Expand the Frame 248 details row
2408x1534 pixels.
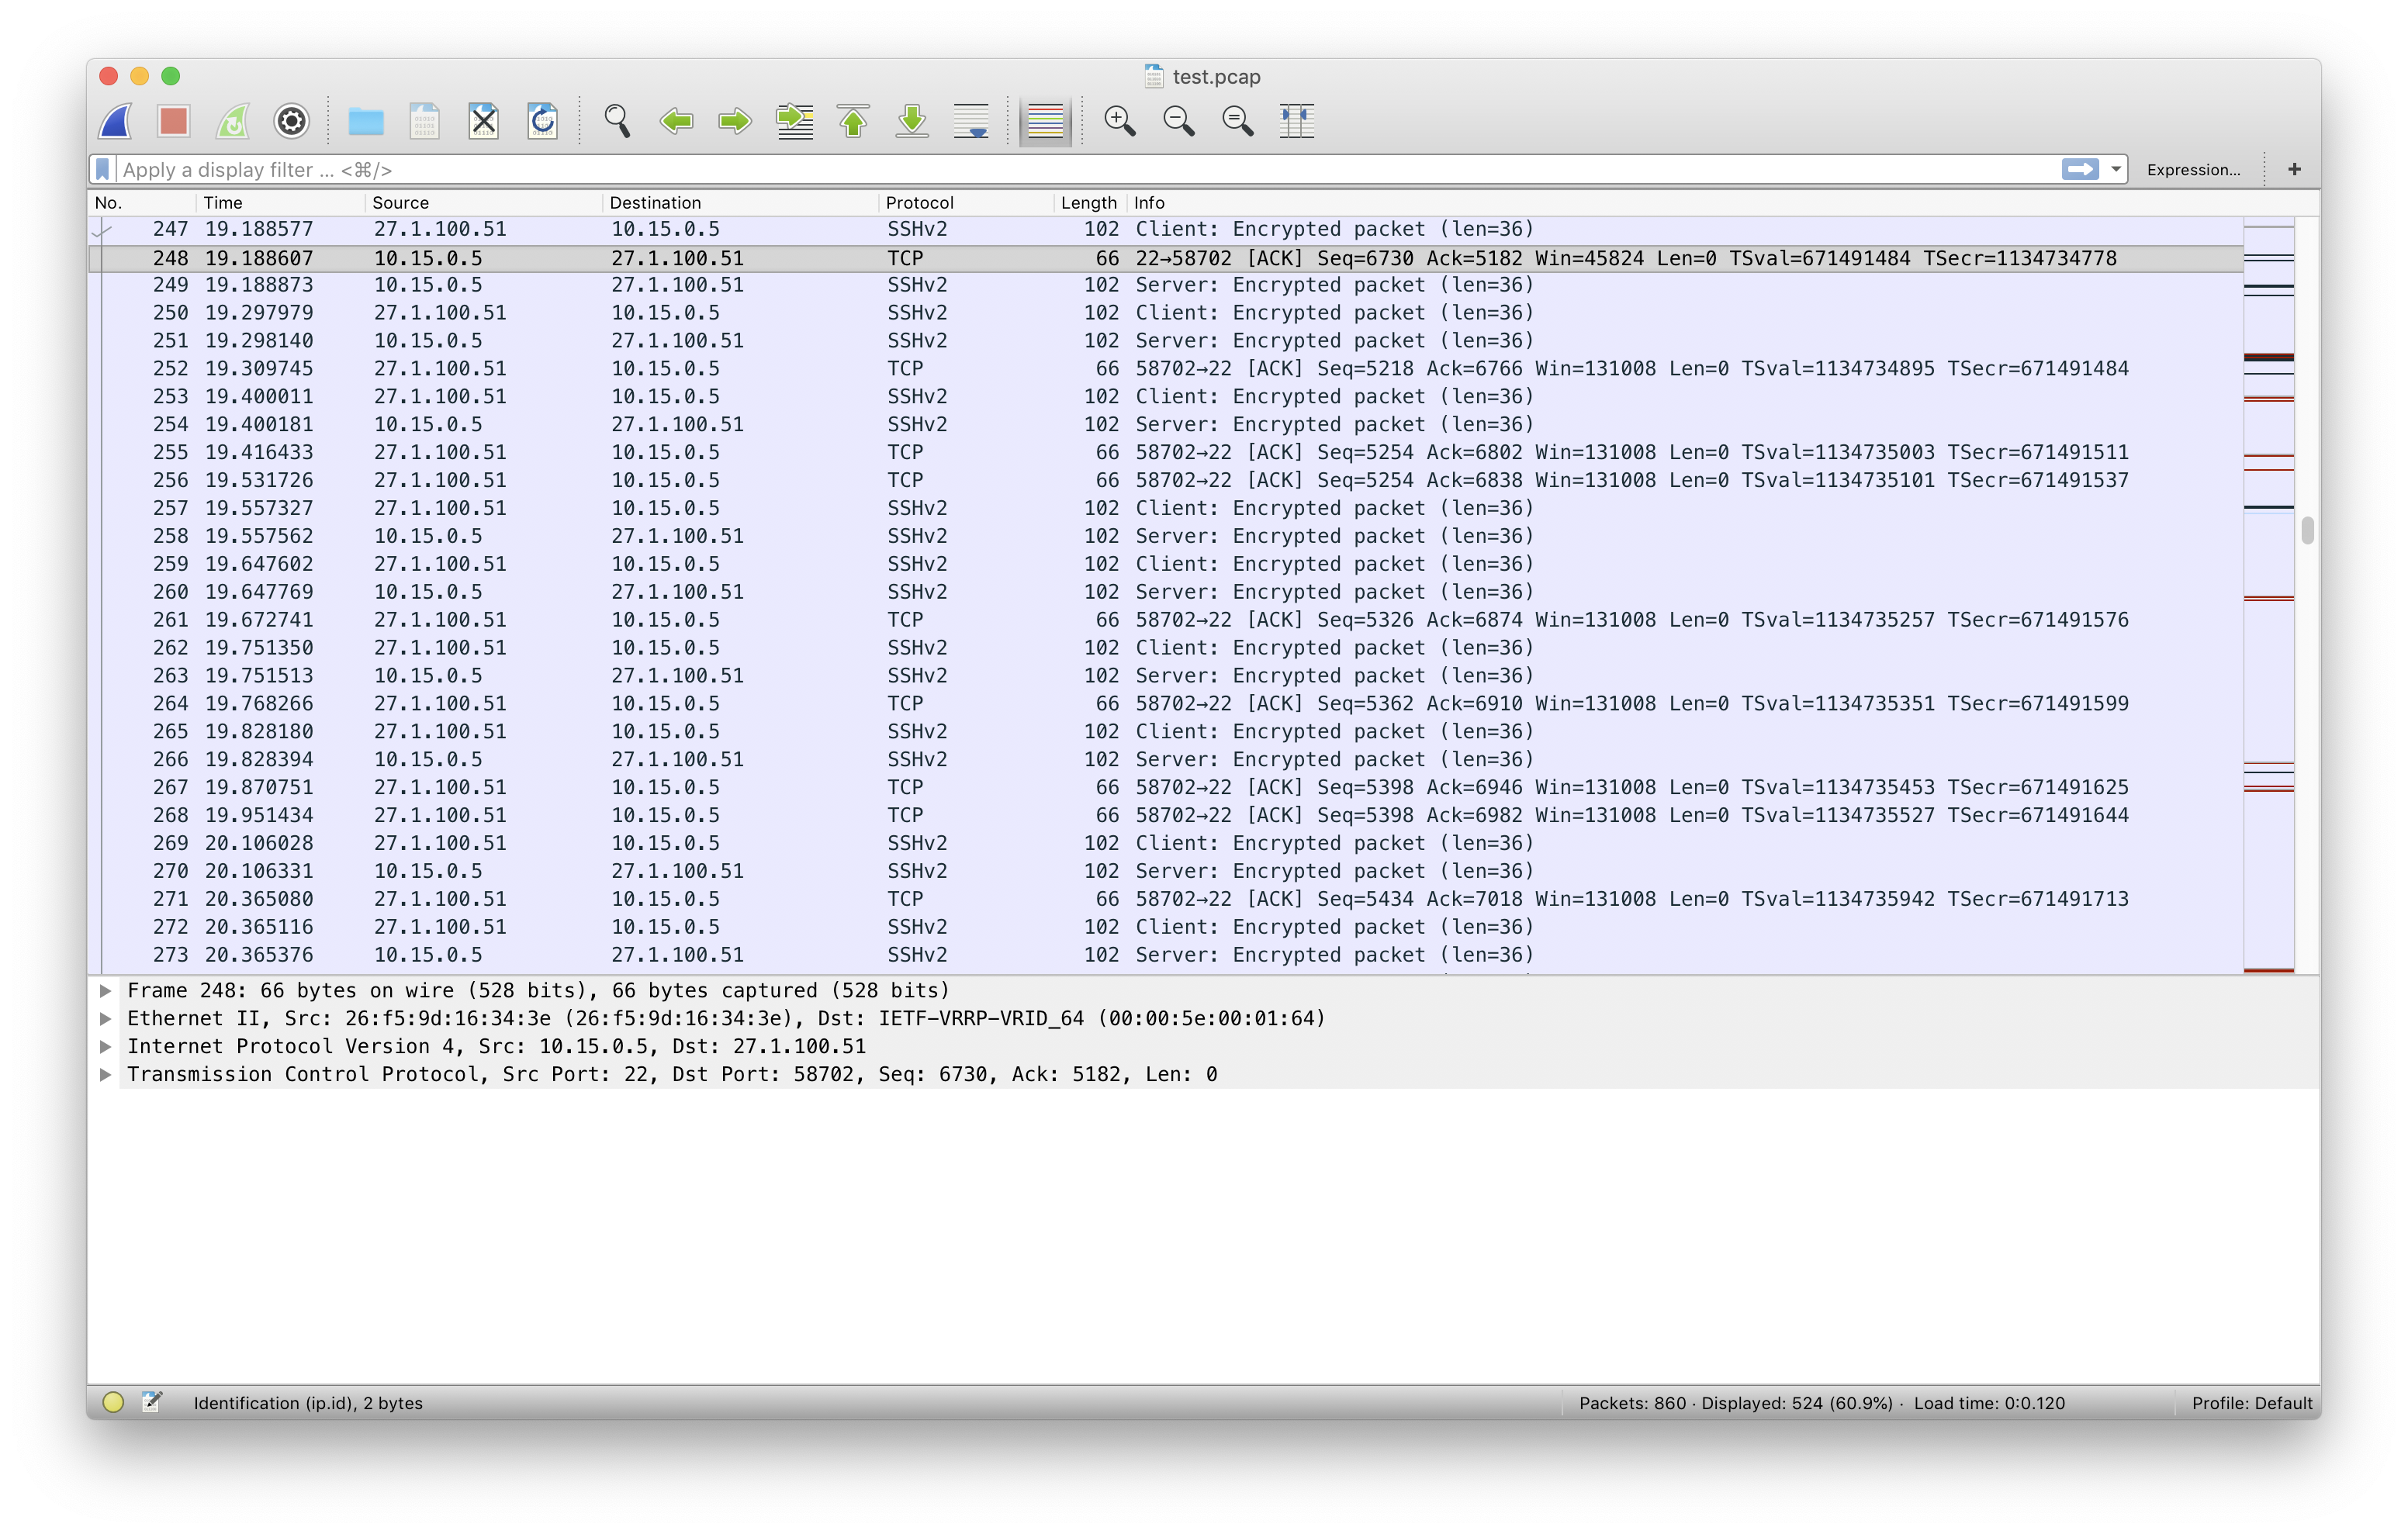pyautogui.click(x=105, y=990)
